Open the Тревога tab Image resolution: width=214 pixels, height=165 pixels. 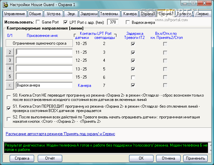tap(184, 14)
